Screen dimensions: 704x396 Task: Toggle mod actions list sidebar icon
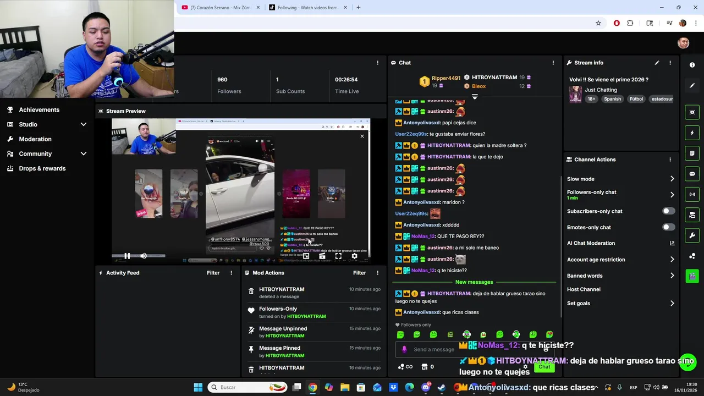(692, 153)
